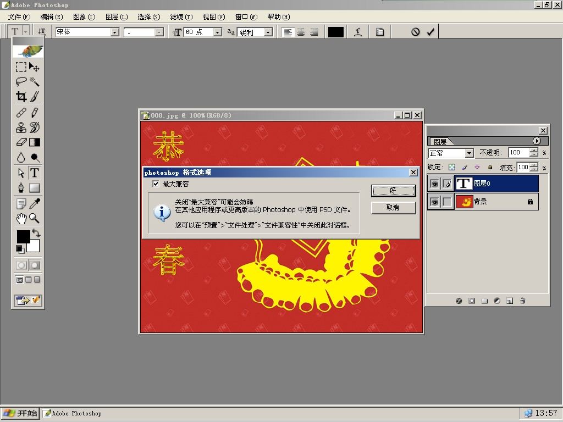Jump to ImageReady button in toolbox
Image resolution: width=563 pixels, height=422 pixels.
click(x=28, y=301)
